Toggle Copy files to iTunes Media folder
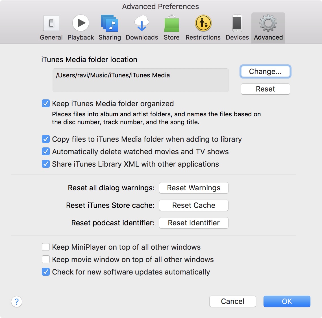 tap(45, 139)
